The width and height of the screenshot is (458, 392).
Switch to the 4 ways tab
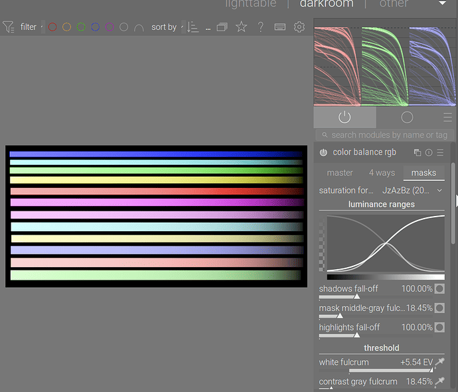[382, 173]
